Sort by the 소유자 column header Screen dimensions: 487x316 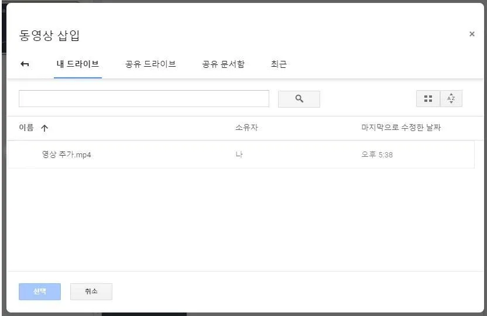246,128
